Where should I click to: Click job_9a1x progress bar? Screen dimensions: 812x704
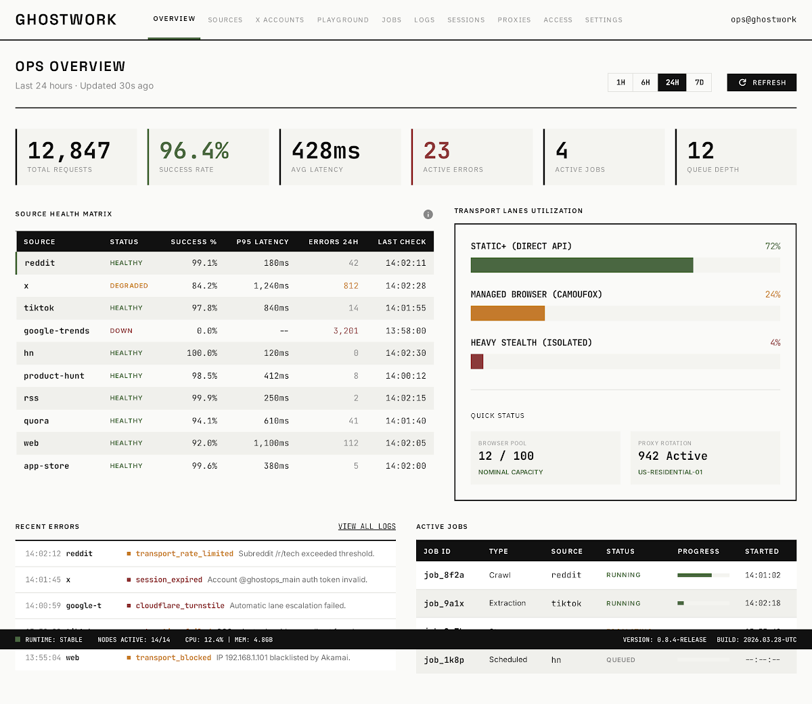tap(703, 603)
